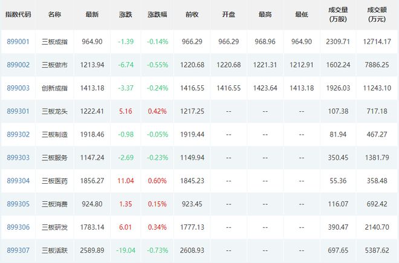Screen dimensions: 399x263
Task: Click the volume value 390.47
Action: tap(338, 227)
